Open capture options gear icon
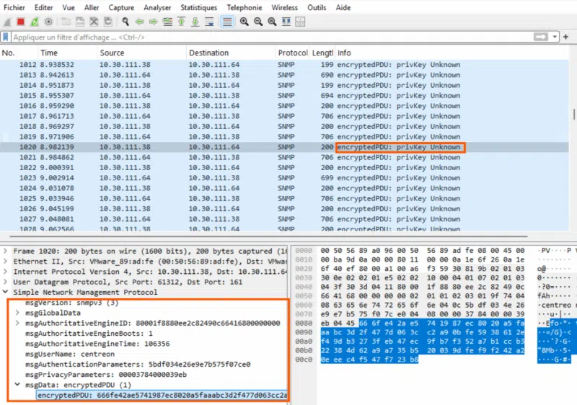Image resolution: width=577 pixels, height=405 pixels. (48, 22)
